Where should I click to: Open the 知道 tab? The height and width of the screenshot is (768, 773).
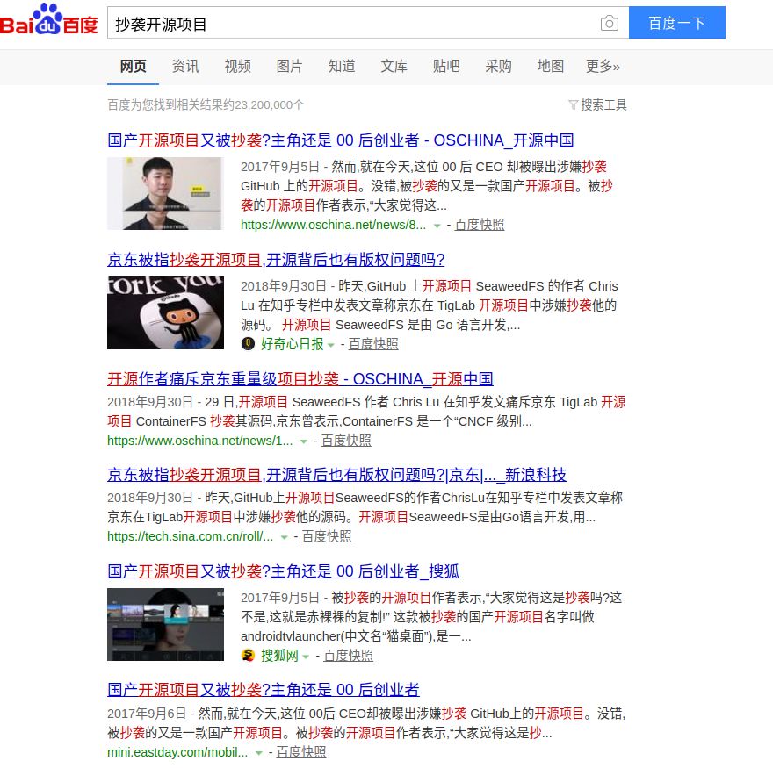[342, 66]
